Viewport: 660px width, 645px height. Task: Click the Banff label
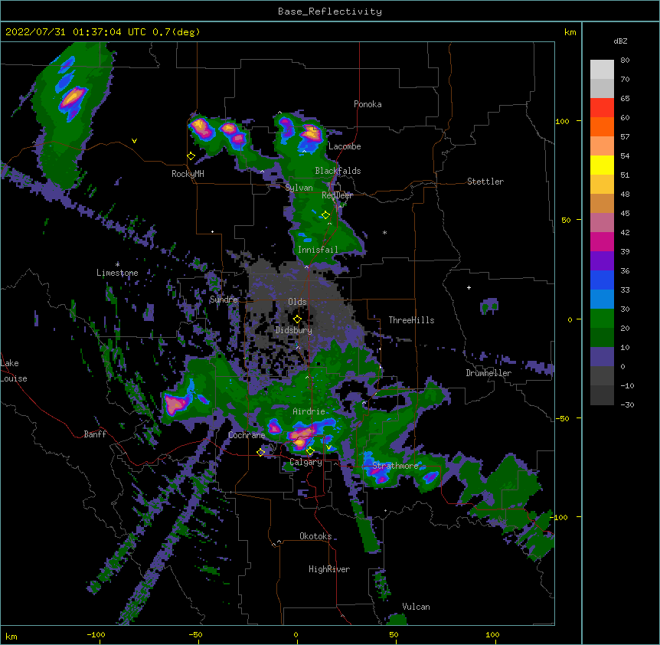click(x=95, y=434)
